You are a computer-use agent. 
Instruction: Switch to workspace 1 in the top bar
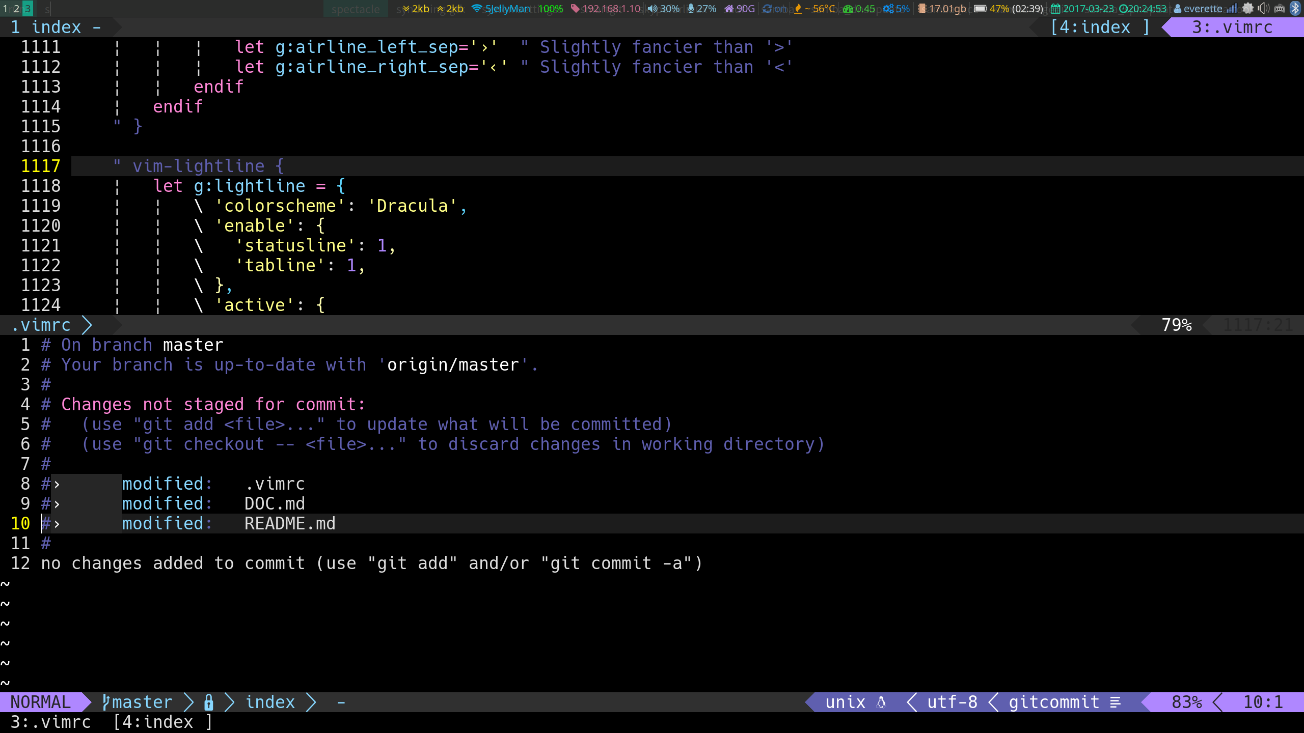pos(5,8)
